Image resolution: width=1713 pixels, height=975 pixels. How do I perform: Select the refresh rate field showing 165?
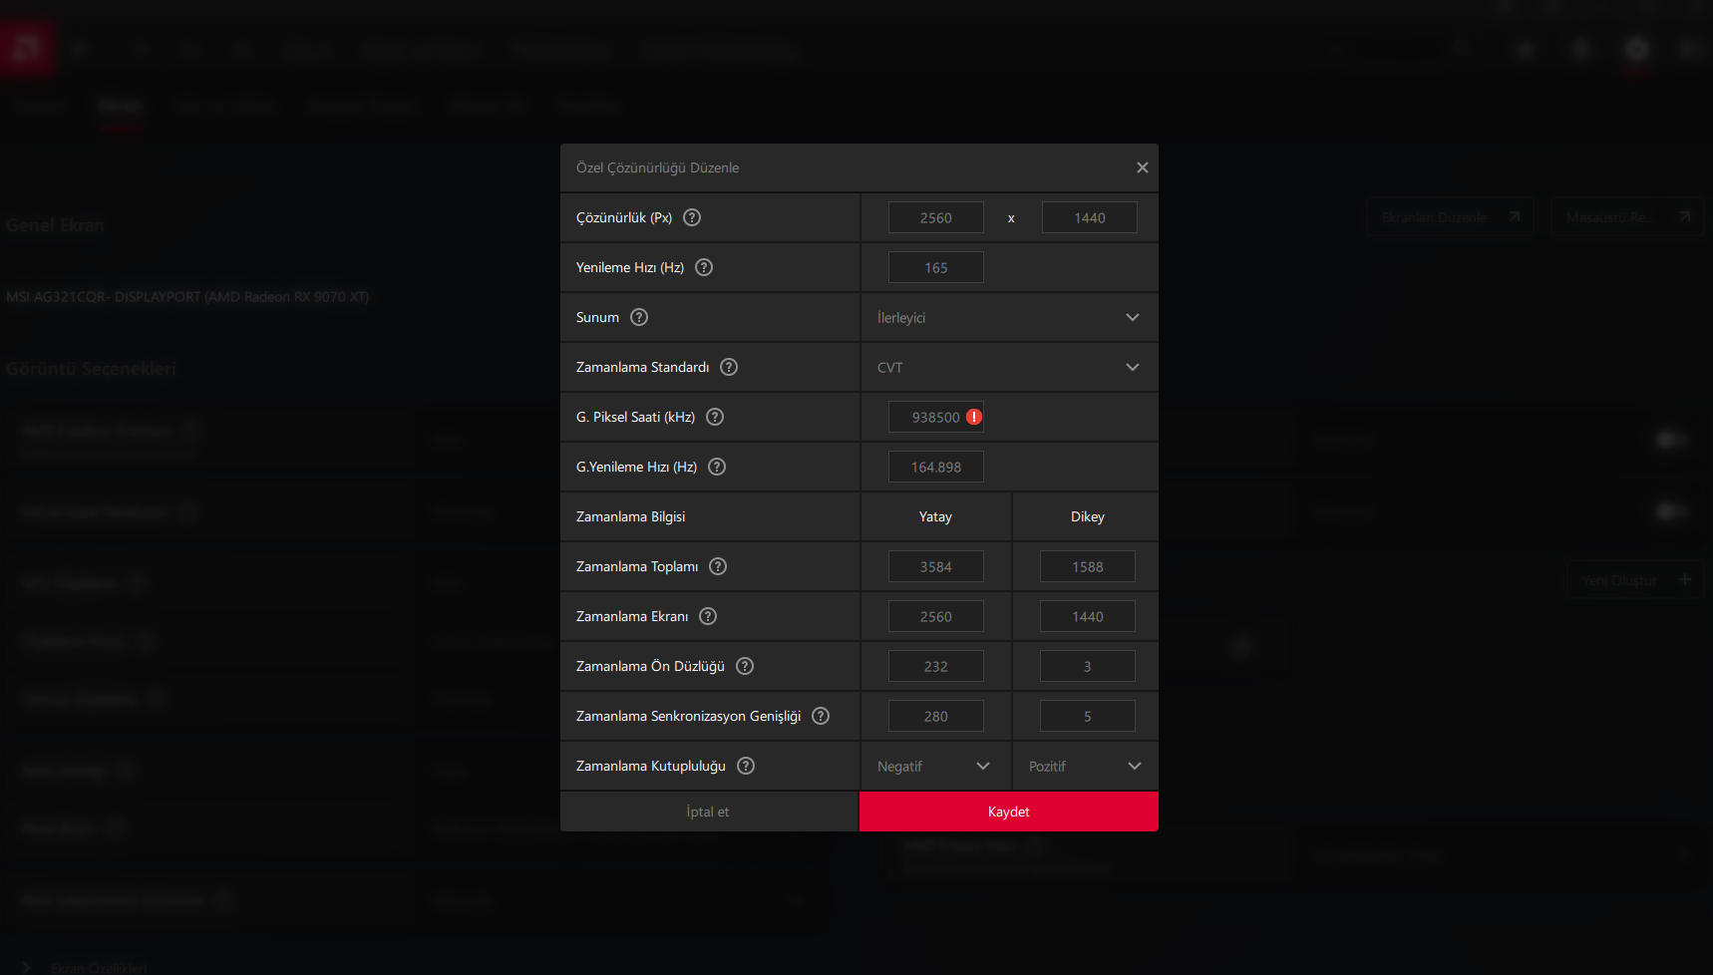tap(936, 267)
